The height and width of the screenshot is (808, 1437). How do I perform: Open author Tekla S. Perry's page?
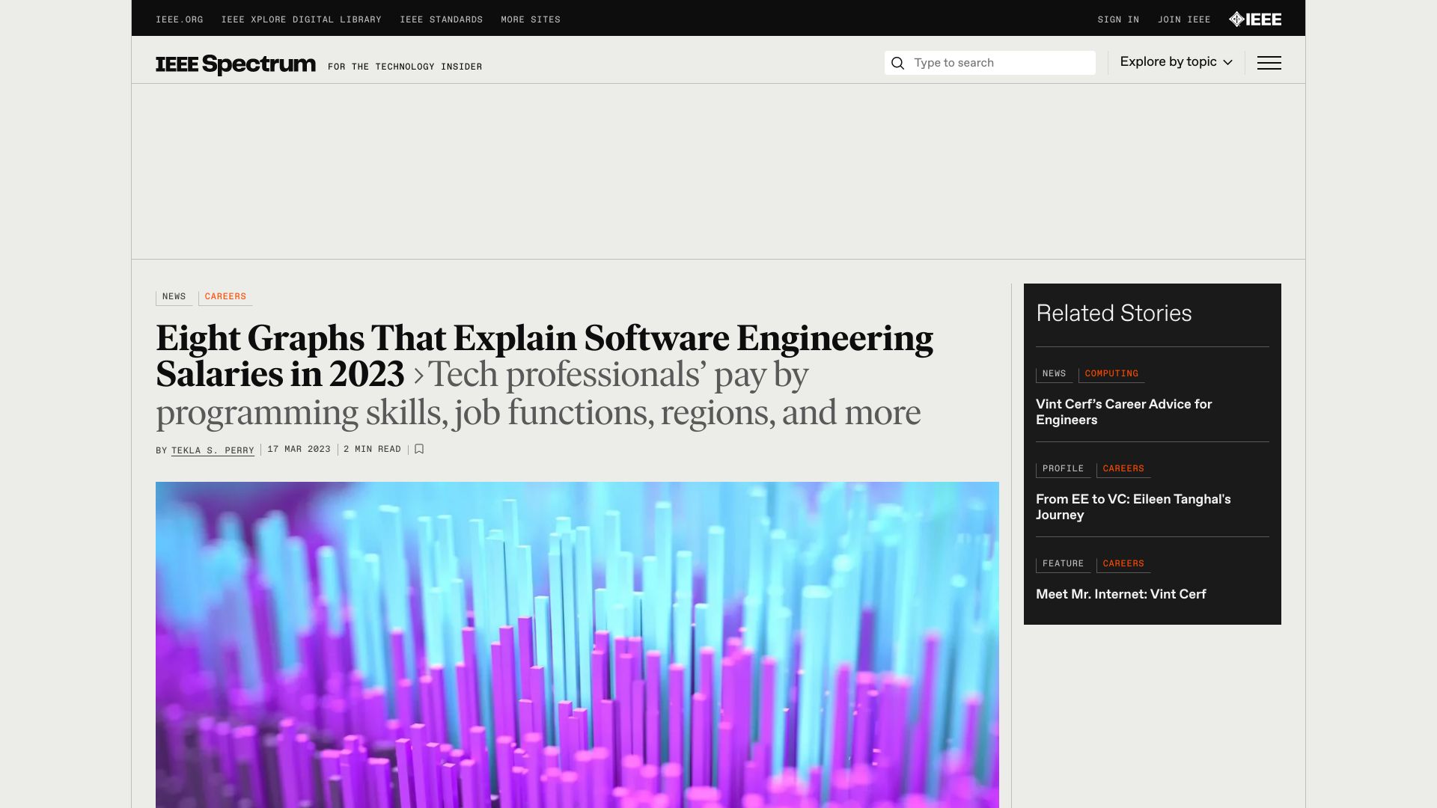(x=213, y=450)
